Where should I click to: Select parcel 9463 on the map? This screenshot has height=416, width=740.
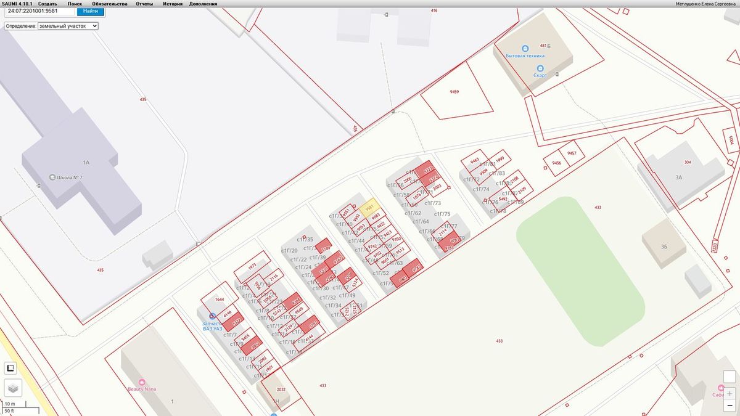474,160
